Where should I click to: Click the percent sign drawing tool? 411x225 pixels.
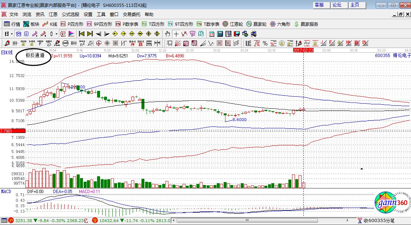point(265,43)
